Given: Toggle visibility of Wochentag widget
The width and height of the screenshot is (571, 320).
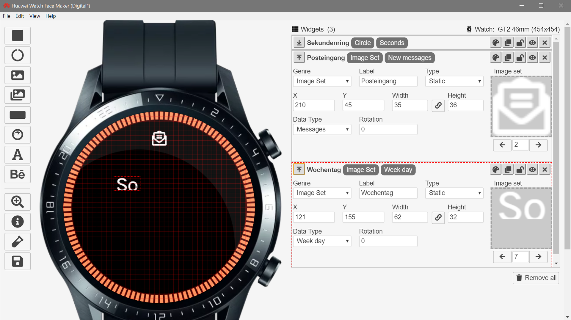Looking at the screenshot, I should tap(532, 170).
